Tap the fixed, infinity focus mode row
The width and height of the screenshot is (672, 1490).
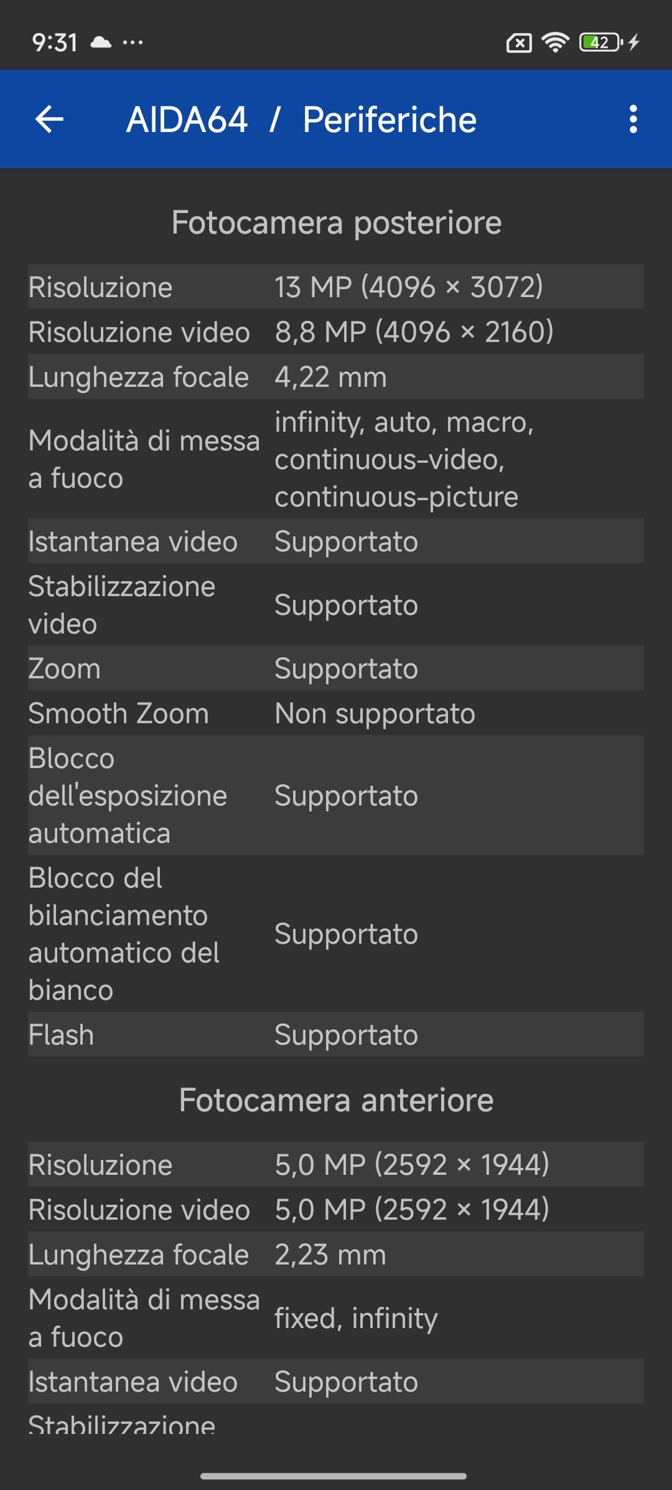click(336, 1318)
